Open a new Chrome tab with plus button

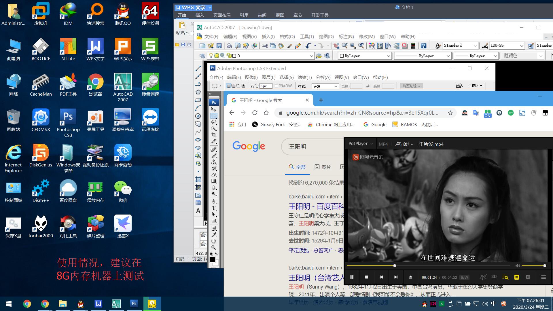click(321, 100)
